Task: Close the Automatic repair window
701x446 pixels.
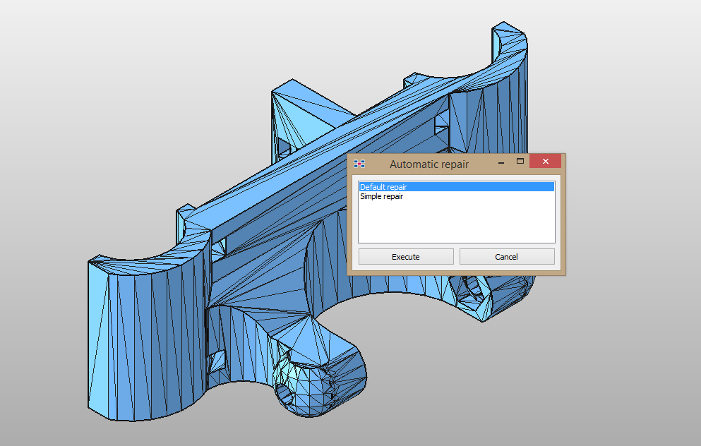Action: tap(545, 161)
